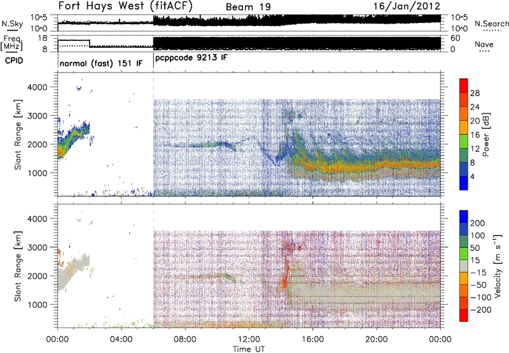Click the gray segment of Velocity colorbar
Viewport: 509px width, 353px height.
464,266
